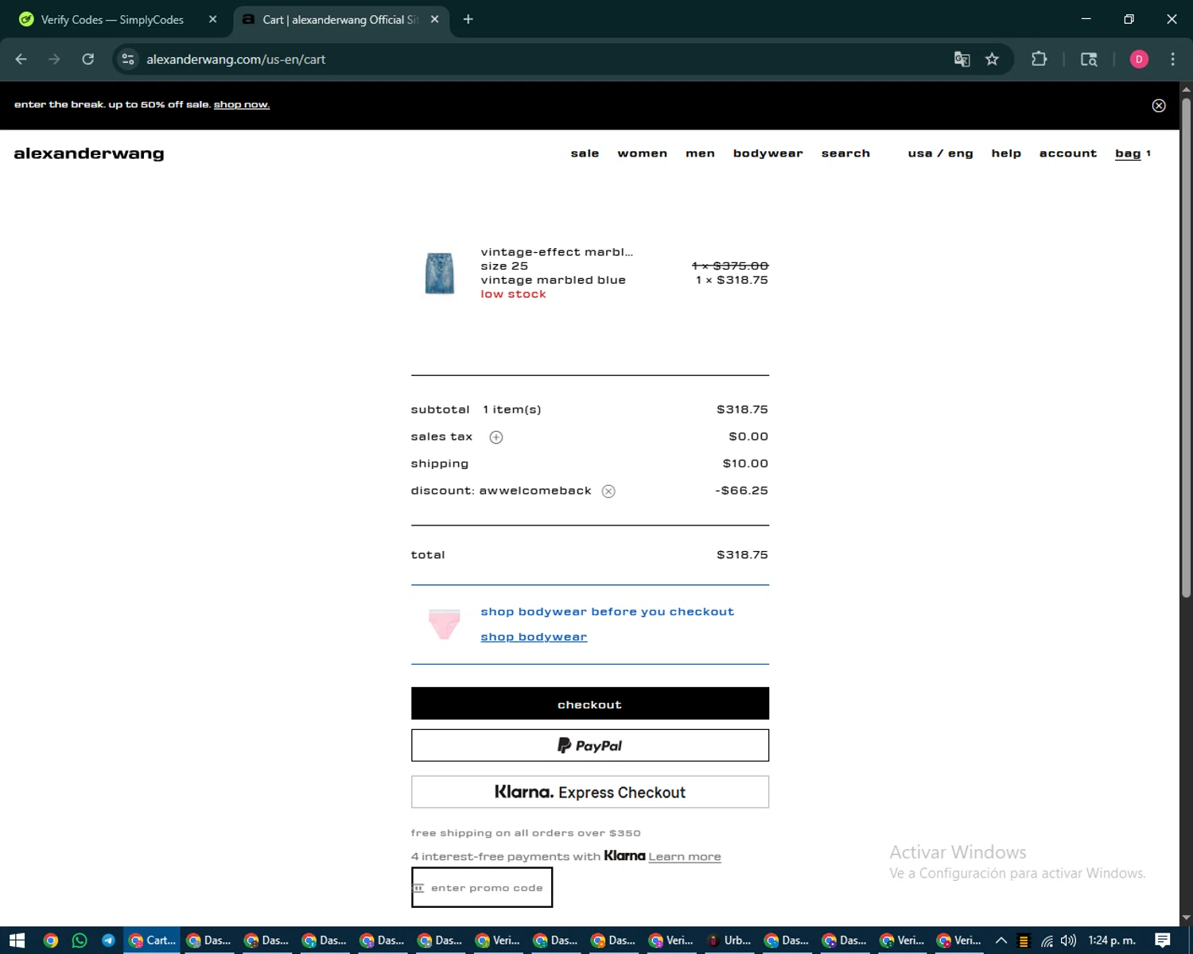Change region via usa / eng

click(941, 153)
